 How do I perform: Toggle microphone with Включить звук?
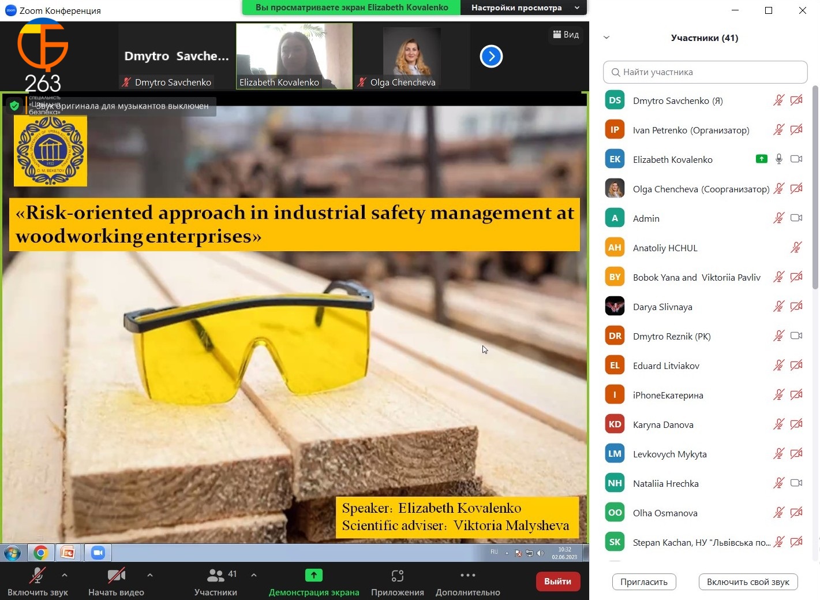pos(38,582)
